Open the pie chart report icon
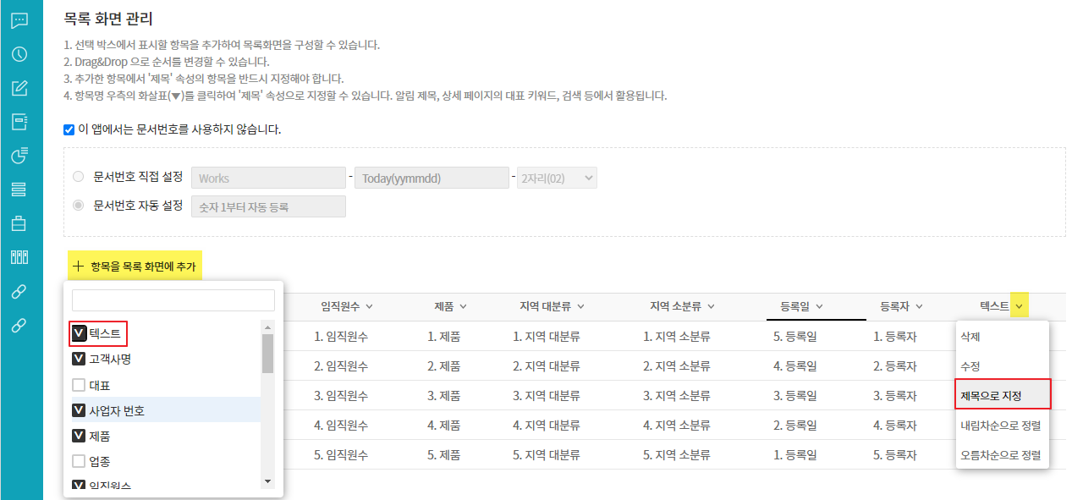The height and width of the screenshot is (500, 1083). point(19,156)
